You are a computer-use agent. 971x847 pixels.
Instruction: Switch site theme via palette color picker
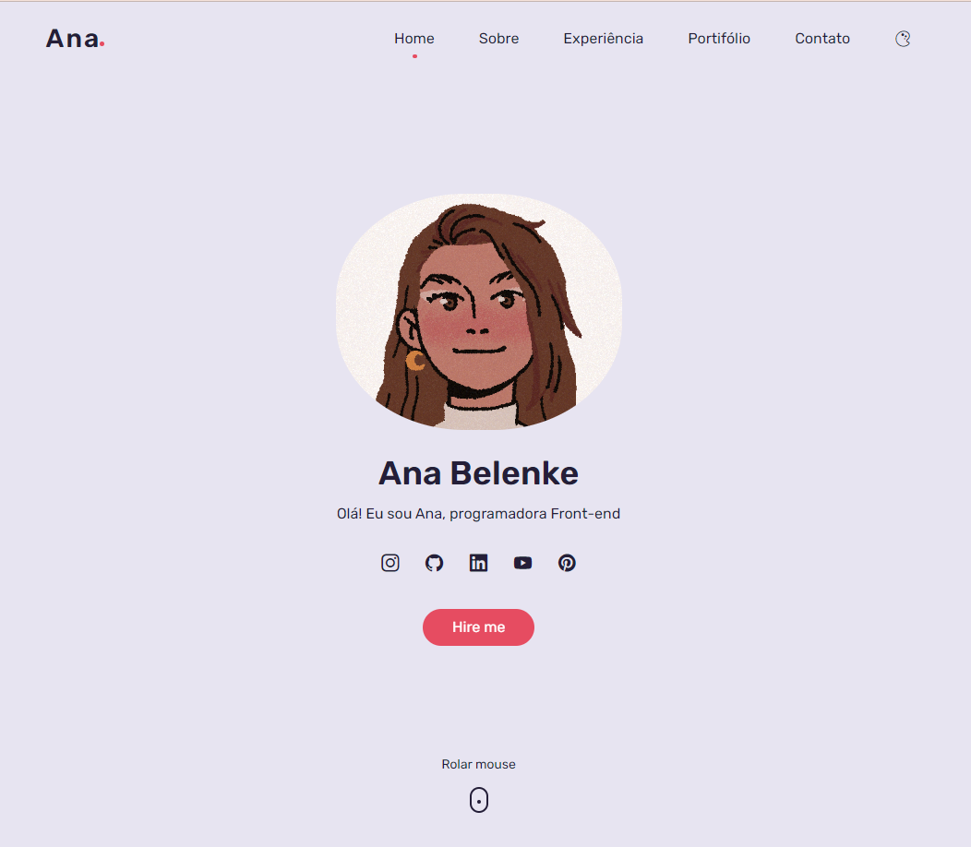point(903,39)
